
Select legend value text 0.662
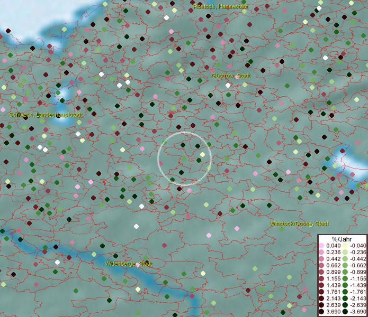pos(333,266)
